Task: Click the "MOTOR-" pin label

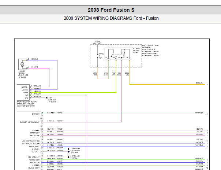Action: [x=25, y=90]
